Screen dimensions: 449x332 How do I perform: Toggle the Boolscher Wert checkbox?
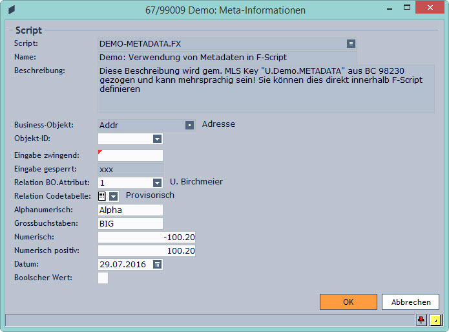(x=103, y=278)
